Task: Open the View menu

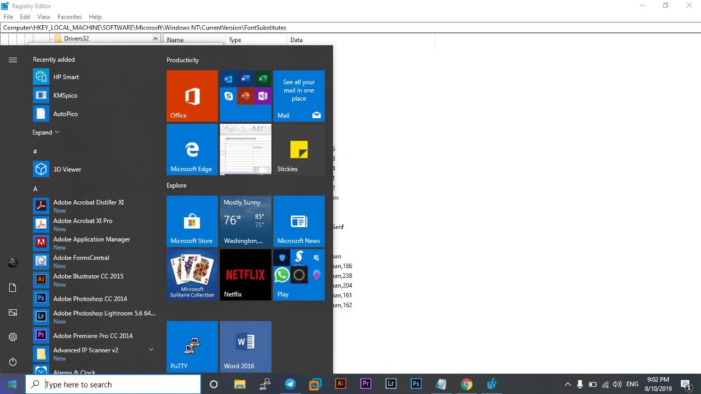Action: pos(44,17)
